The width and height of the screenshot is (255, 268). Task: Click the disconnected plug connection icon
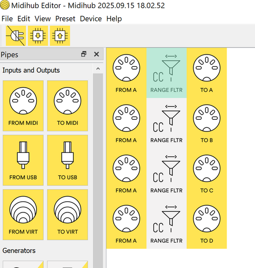pyautogui.click(x=16, y=36)
